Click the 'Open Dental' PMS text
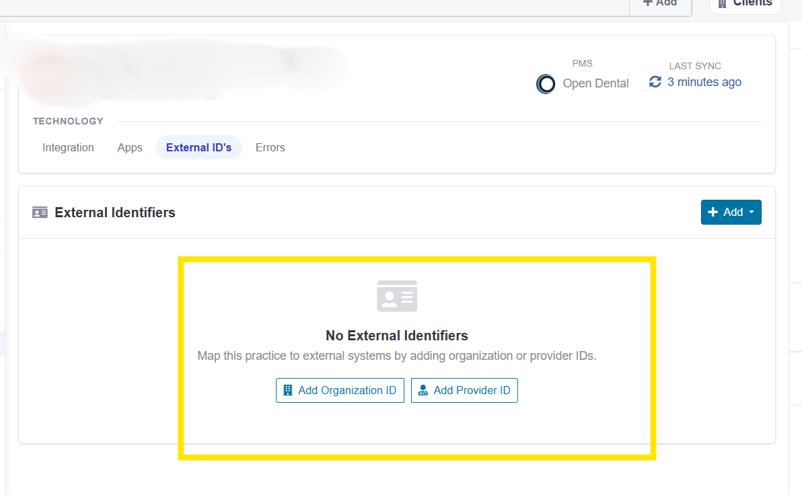Viewport: 802px width, 495px height. [x=596, y=83]
